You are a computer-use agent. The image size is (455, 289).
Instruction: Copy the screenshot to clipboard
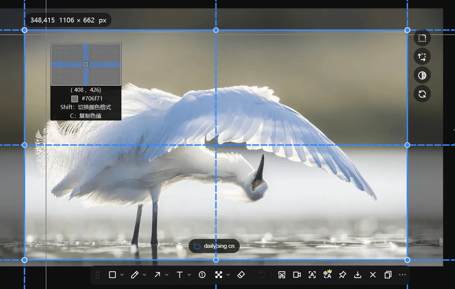[x=388, y=275]
